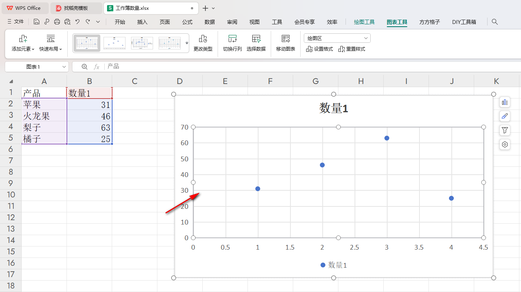Select the first chart style thumbnail
Screen dimensions: 521x292
87,43
